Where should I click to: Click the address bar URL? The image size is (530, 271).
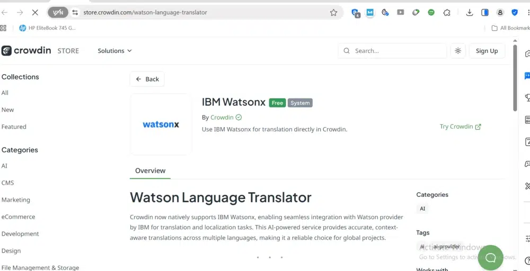tap(145, 13)
